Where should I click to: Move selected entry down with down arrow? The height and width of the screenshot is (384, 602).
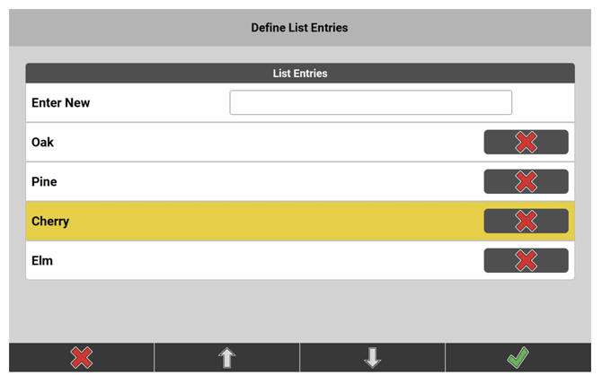coord(372,357)
